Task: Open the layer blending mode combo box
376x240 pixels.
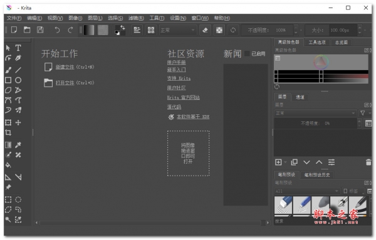Action: tap(315, 113)
